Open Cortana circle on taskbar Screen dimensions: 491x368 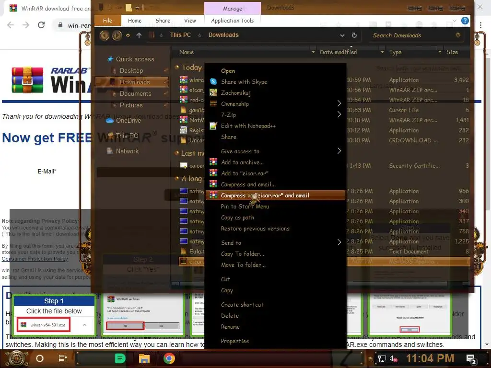40,358
